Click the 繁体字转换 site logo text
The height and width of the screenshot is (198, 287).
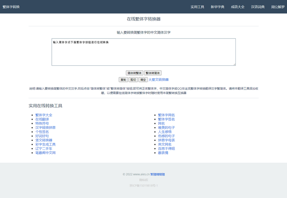click(x=11, y=7)
